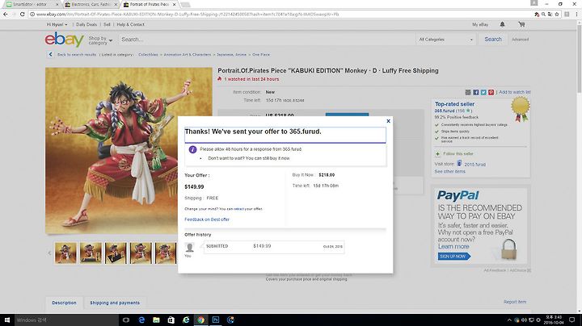Viewport: 582px width, 326px height.
Task: Open the shopping cart icon
Action: pos(521,24)
